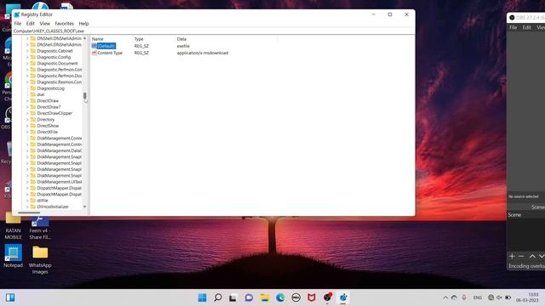Open Registry Editor File menu
The height and width of the screenshot is (306, 545).
(18, 24)
